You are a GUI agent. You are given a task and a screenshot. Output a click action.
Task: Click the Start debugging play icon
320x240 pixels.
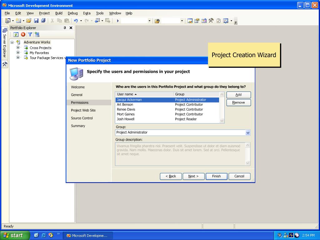[x=118, y=21]
